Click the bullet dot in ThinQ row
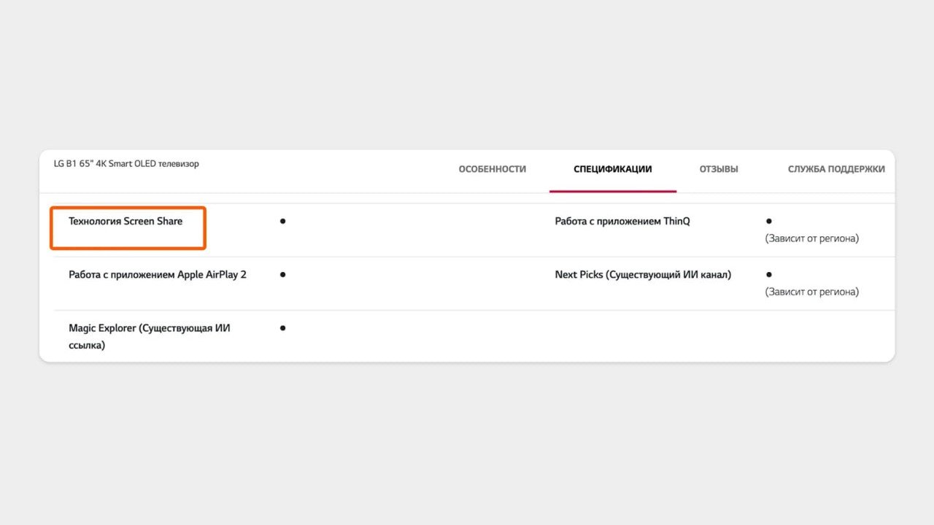This screenshot has height=525, width=934. (769, 221)
